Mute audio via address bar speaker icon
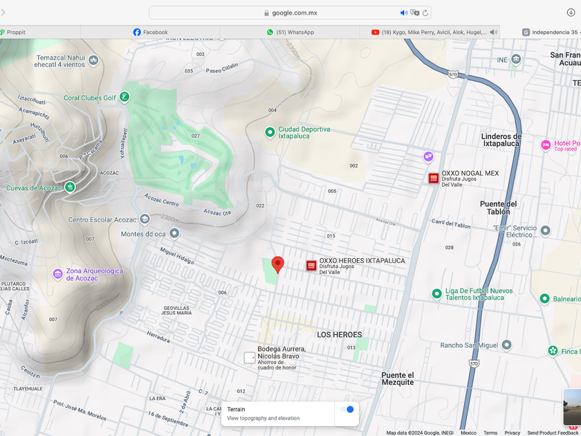 tap(403, 13)
